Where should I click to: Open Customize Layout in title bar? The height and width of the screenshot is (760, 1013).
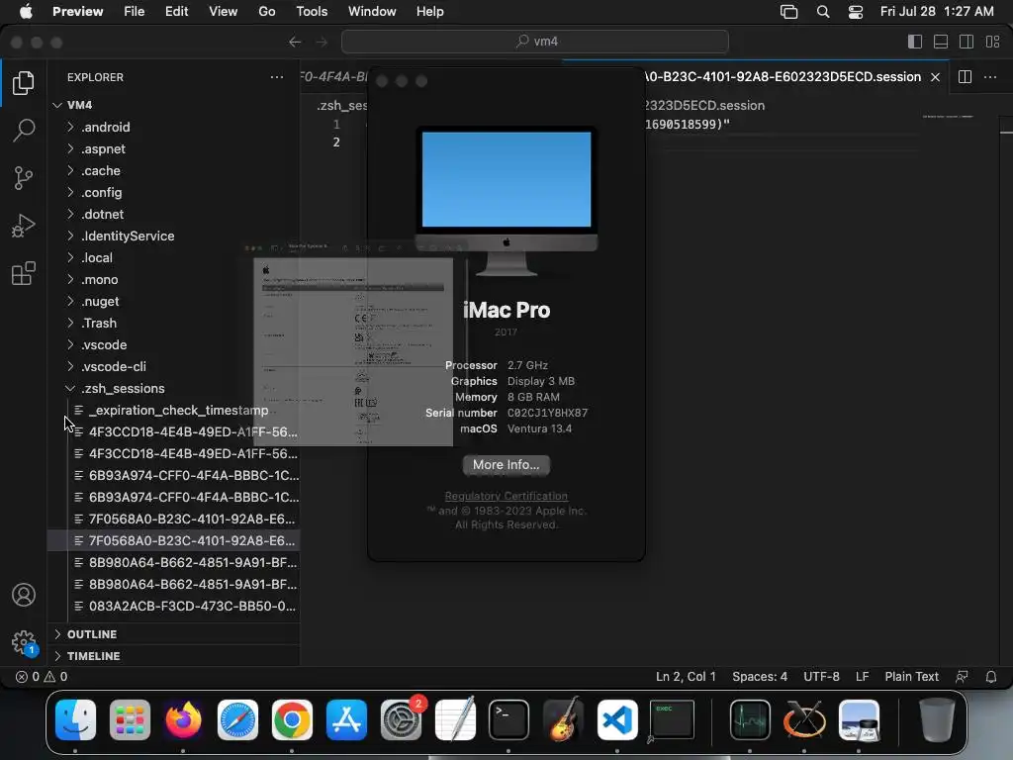pyautogui.click(x=993, y=42)
